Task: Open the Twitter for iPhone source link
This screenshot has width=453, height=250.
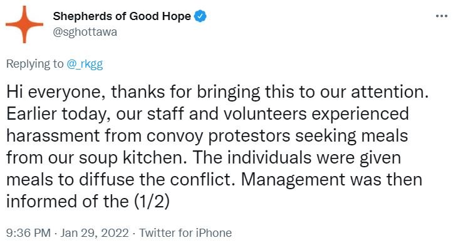Action: [x=185, y=232]
